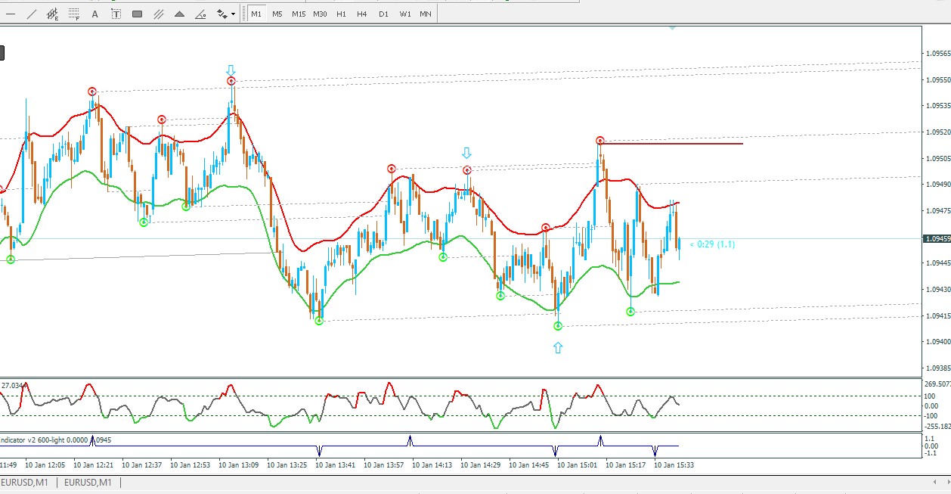Select the trend-by-angle tool
Viewport: 951px width, 494px height.
[x=201, y=14]
